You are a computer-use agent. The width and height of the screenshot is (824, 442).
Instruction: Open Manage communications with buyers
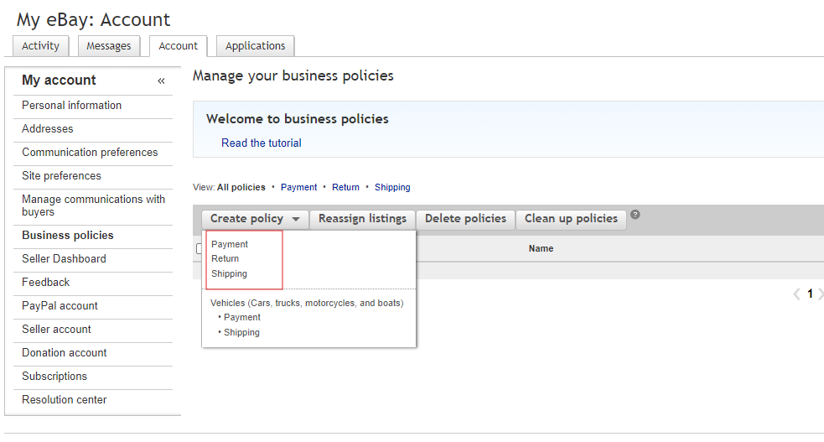point(92,205)
